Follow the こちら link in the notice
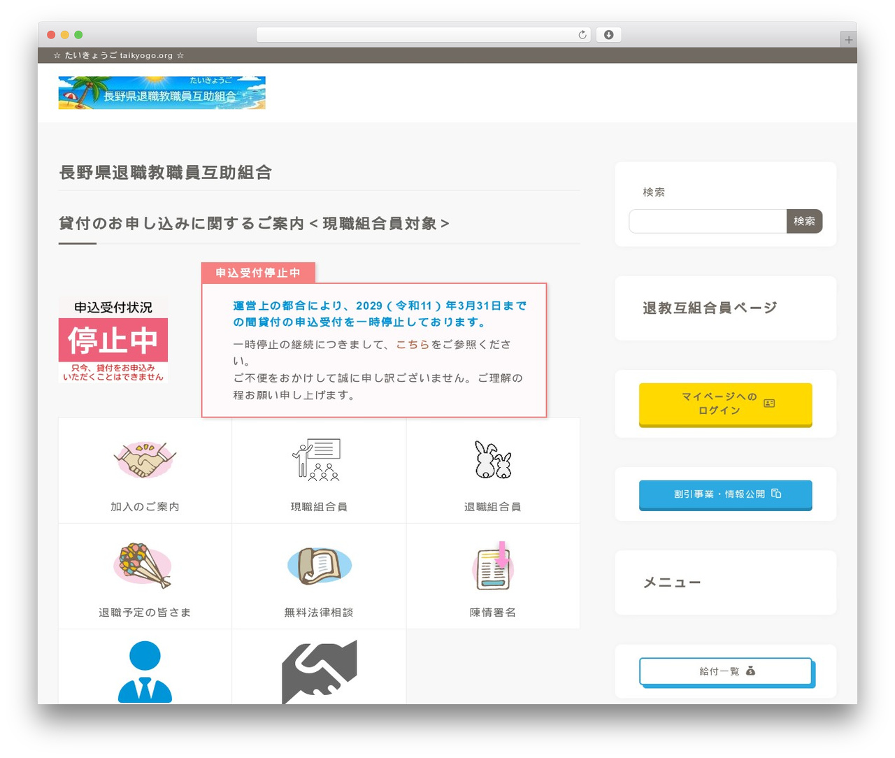This screenshot has width=895, height=758. (x=413, y=345)
